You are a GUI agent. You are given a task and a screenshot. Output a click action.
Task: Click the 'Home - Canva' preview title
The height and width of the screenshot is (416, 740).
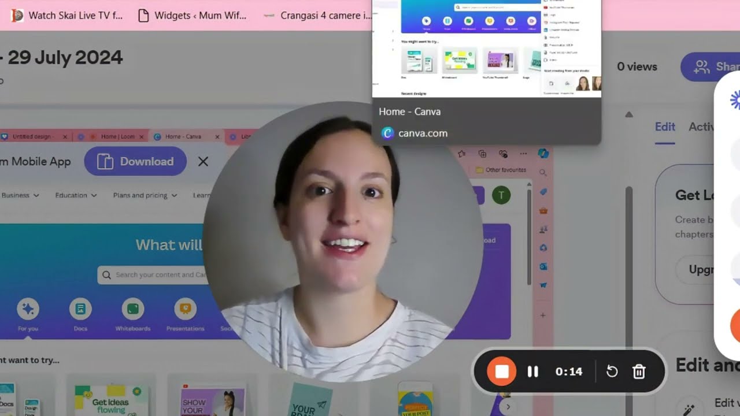[x=409, y=112]
